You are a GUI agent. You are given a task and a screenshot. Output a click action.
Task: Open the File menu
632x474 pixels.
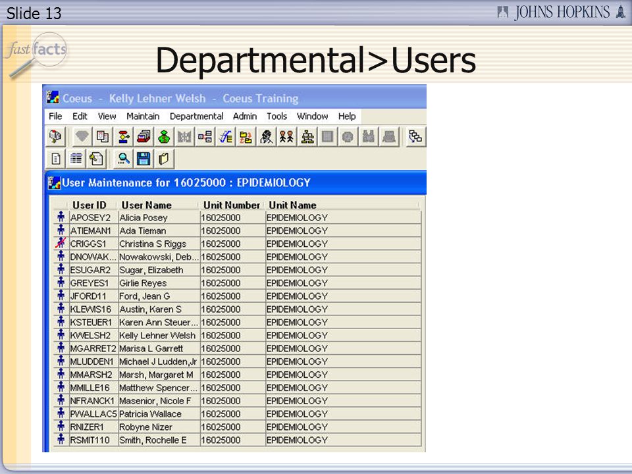(55, 117)
